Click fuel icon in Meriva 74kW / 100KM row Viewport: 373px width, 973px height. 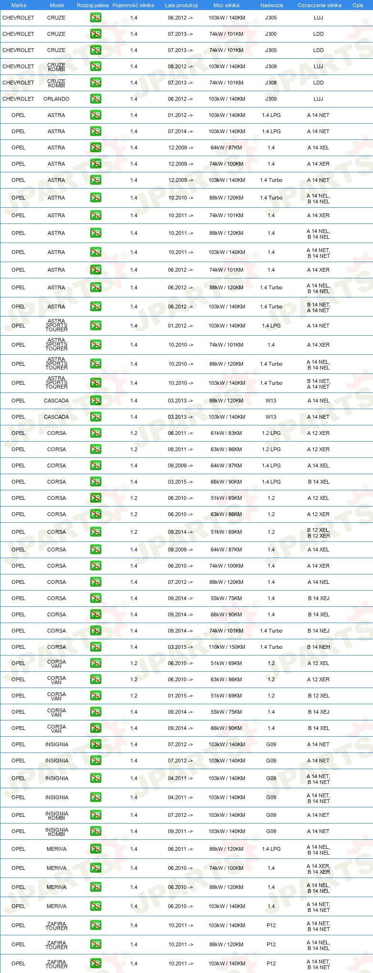[x=95, y=868]
